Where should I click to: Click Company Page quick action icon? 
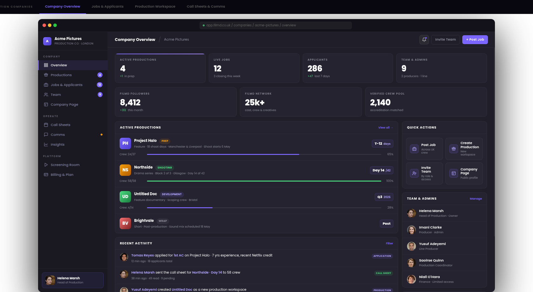point(454,173)
